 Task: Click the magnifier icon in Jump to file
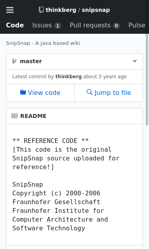(89, 92)
